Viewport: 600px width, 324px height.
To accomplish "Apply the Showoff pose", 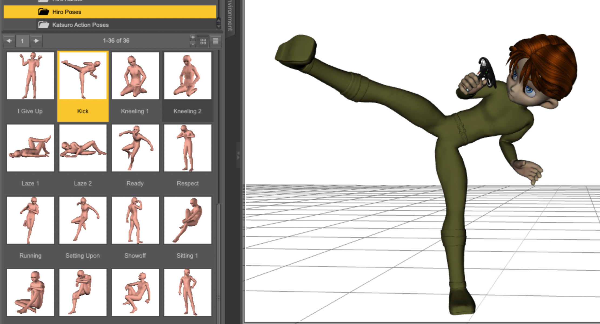I will tap(135, 220).
